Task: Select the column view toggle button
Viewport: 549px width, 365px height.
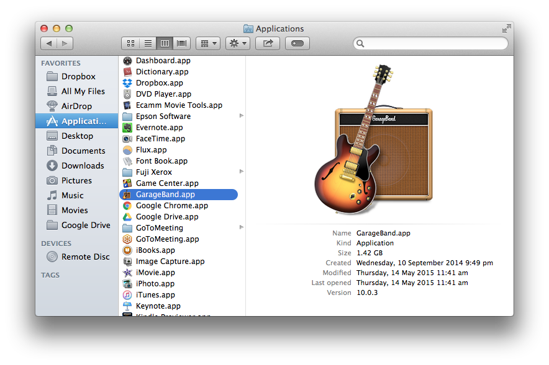Action: pyautogui.click(x=165, y=43)
